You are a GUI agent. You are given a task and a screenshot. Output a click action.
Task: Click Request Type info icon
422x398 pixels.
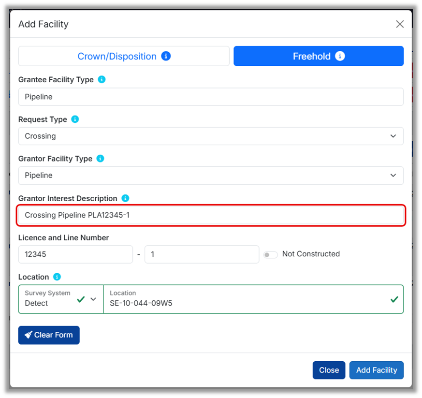(x=75, y=119)
